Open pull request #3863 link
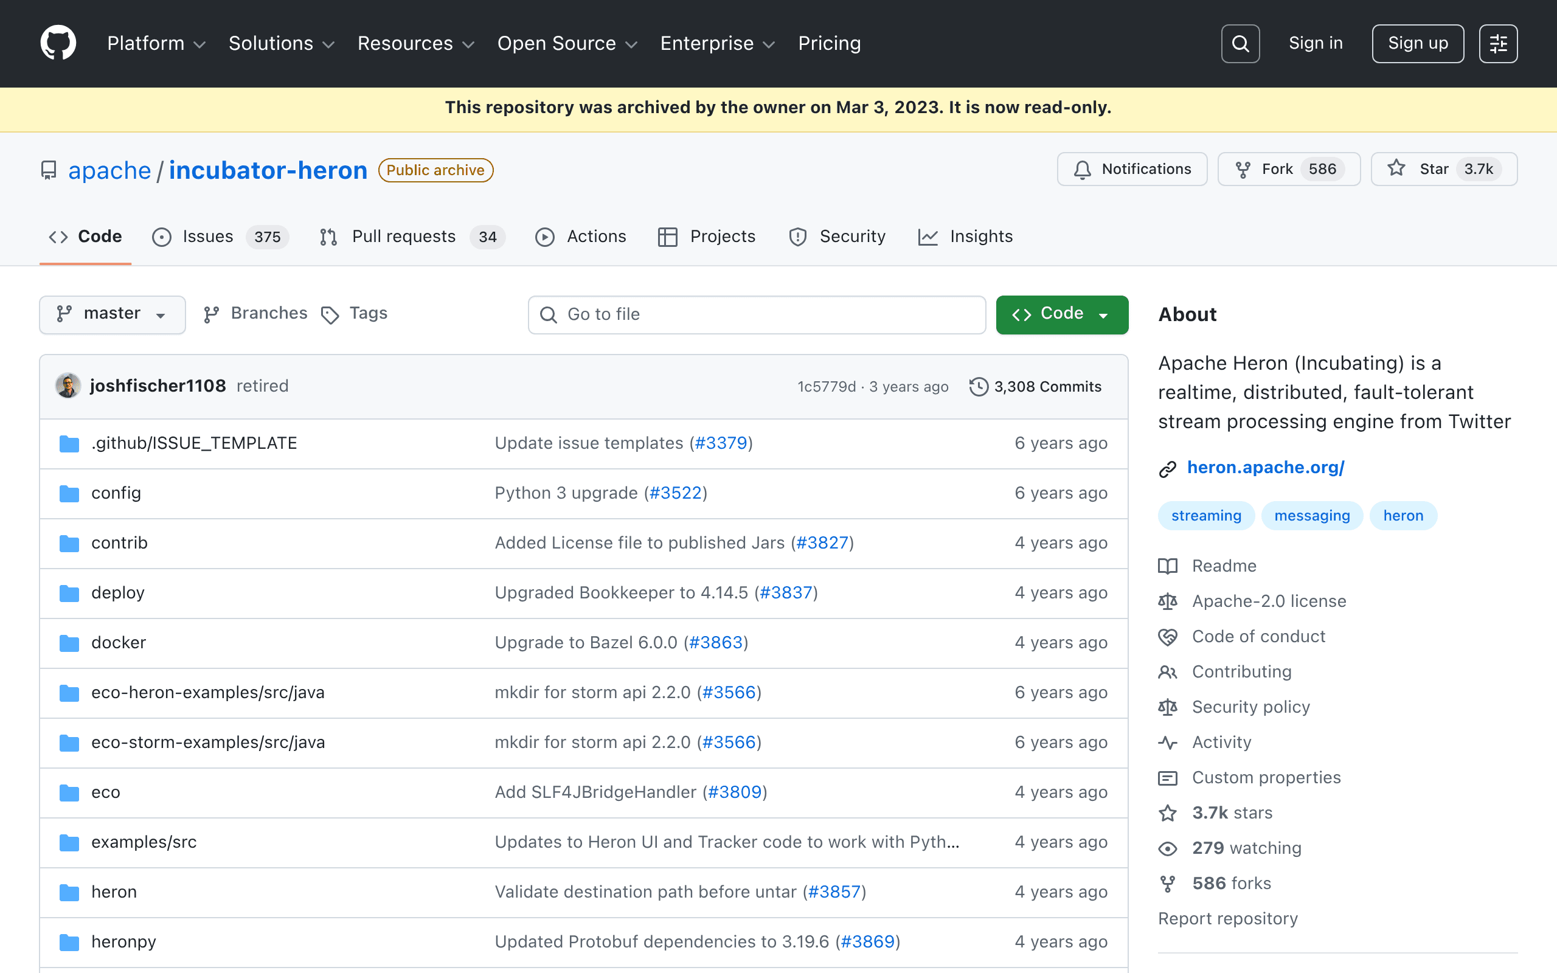This screenshot has width=1557, height=973. click(716, 642)
